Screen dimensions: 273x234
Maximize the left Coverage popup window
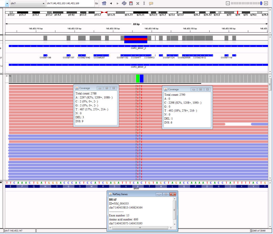point(106,88)
